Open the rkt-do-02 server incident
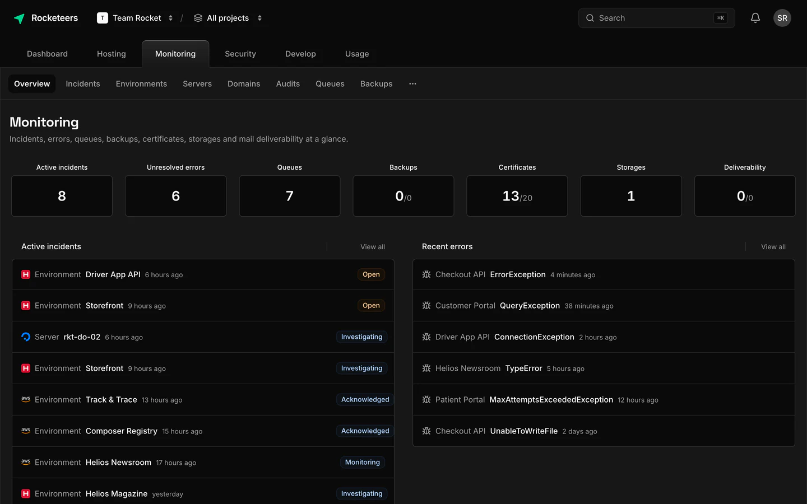The image size is (807, 504). (x=203, y=337)
